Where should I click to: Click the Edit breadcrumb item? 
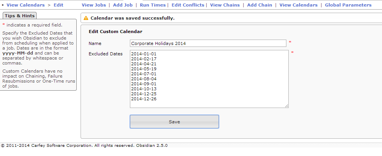tap(59, 5)
